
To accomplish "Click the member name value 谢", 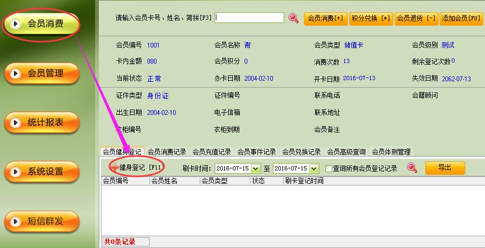I will (x=247, y=45).
